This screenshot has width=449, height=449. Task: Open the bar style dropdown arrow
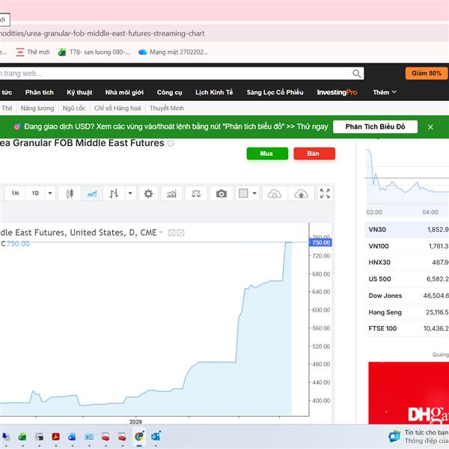(x=130, y=194)
